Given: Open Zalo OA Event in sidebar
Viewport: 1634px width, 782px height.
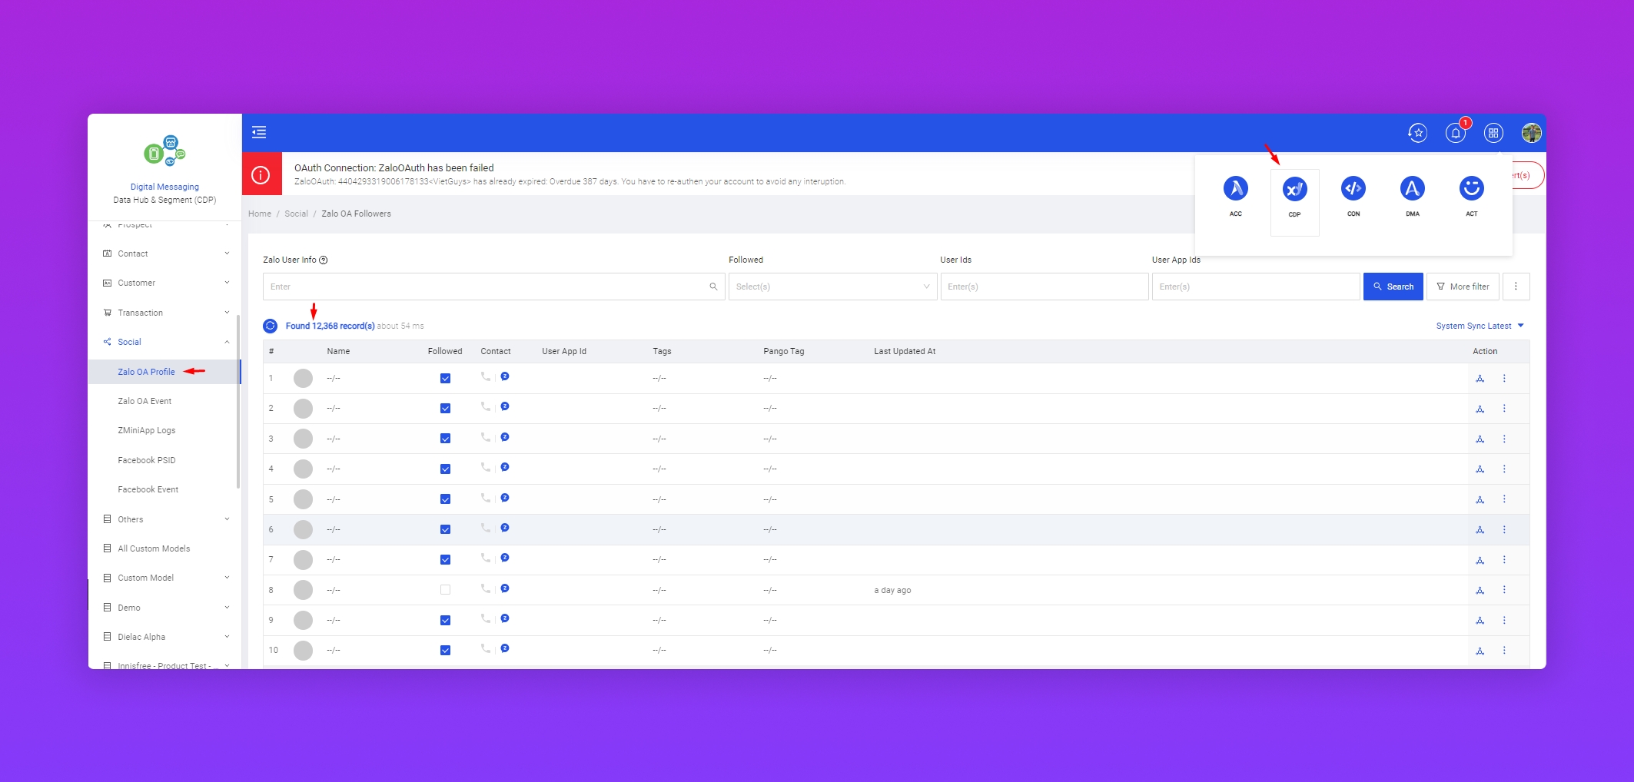Looking at the screenshot, I should (144, 401).
